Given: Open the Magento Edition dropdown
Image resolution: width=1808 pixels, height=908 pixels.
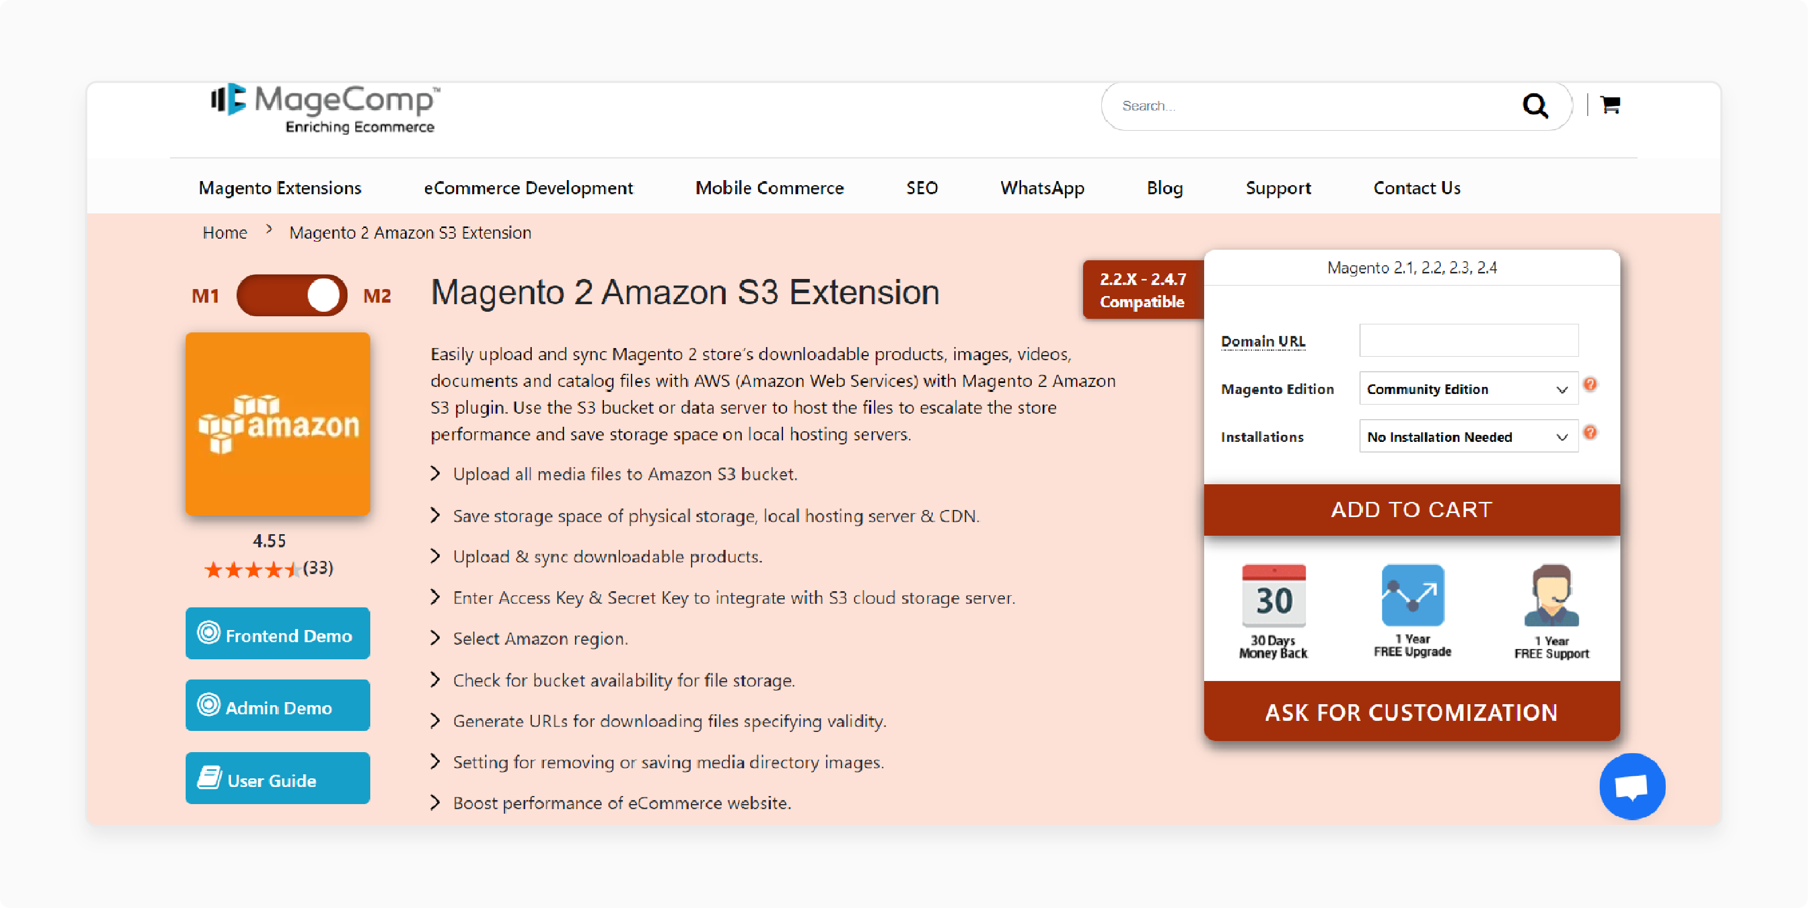Looking at the screenshot, I should pos(1467,389).
